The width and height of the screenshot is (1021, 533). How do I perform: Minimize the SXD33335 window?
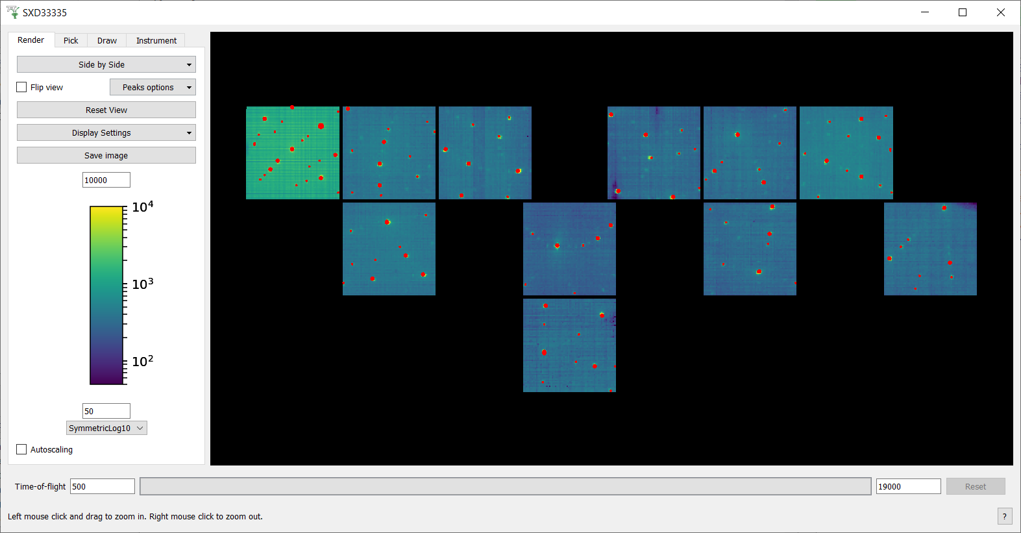coord(925,12)
